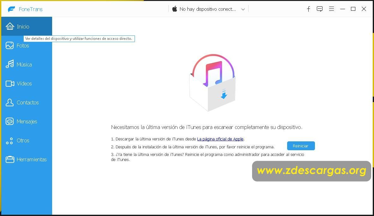Open the hamburger menu icon

click(x=331, y=9)
